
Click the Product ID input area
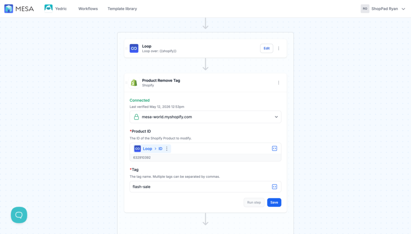pyautogui.click(x=205, y=149)
